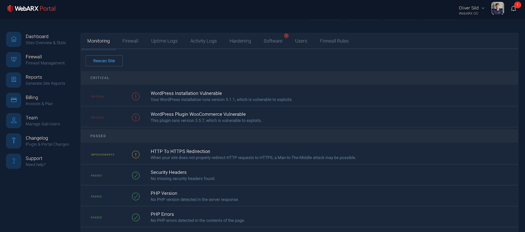Screen dimensions: 525x232
Task: Click the version 3.5.7 vulnerability description
Action: tap(206, 121)
